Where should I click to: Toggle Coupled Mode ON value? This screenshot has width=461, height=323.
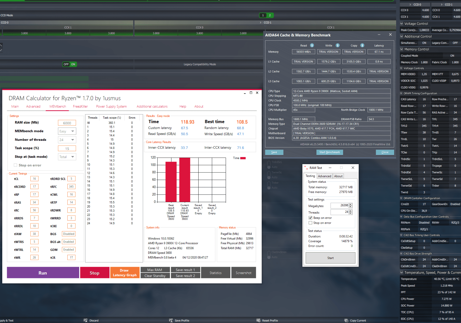click(452, 56)
